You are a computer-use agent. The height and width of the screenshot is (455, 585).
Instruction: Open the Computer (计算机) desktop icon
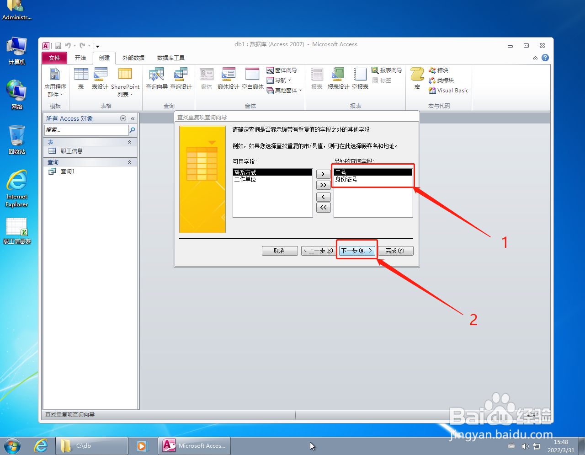[17, 51]
